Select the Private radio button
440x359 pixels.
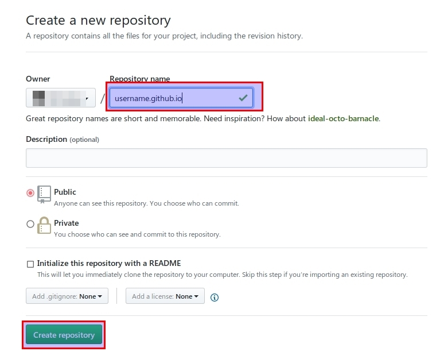(30, 224)
